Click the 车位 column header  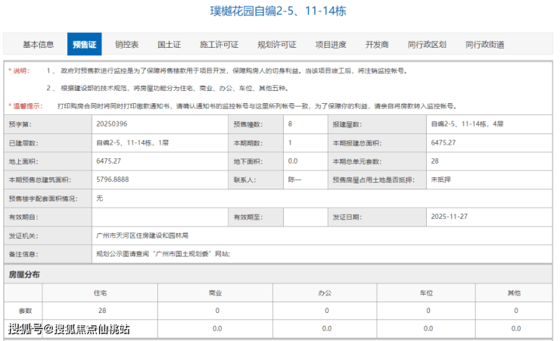[x=428, y=292]
